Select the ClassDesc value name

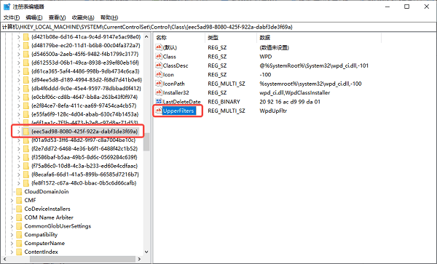pos(176,65)
